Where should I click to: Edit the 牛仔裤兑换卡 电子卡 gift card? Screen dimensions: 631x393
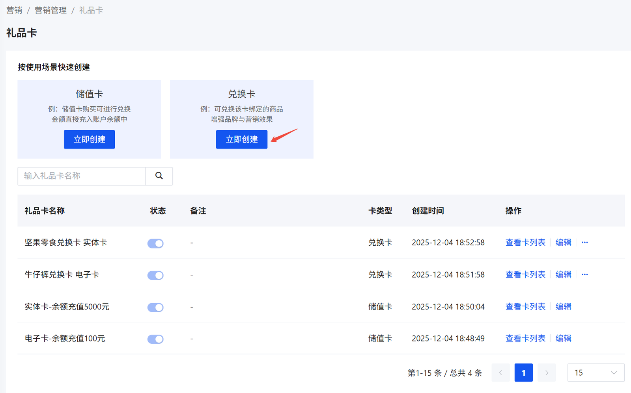pyautogui.click(x=563, y=274)
